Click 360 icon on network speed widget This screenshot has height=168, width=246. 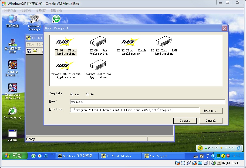tap(200, 148)
